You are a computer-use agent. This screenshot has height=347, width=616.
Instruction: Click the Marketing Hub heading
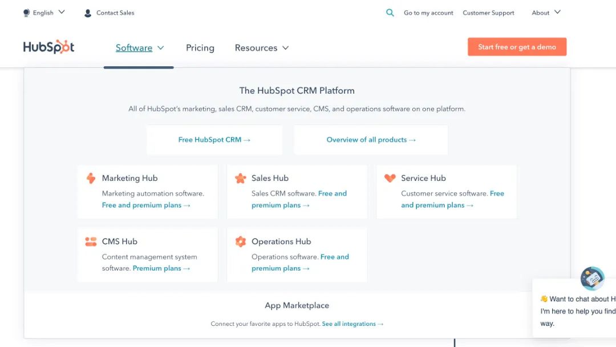[129, 178]
